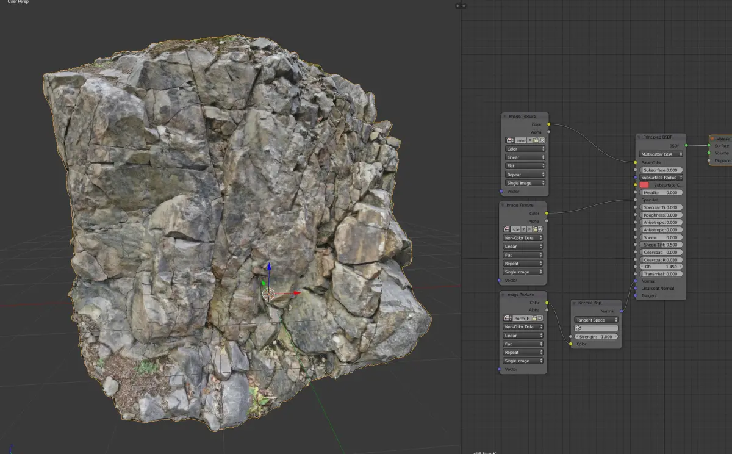Decrease Strength with the left arrow in Normal Map
Screen dimensions: 732x454
click(577, 337)
